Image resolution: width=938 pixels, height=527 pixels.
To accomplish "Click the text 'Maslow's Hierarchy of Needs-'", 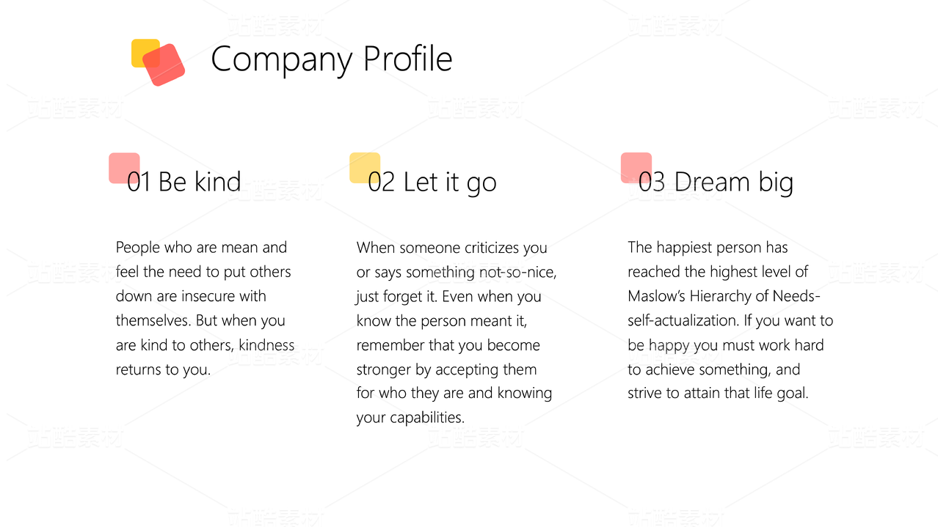I will click(x=724, y=296).
